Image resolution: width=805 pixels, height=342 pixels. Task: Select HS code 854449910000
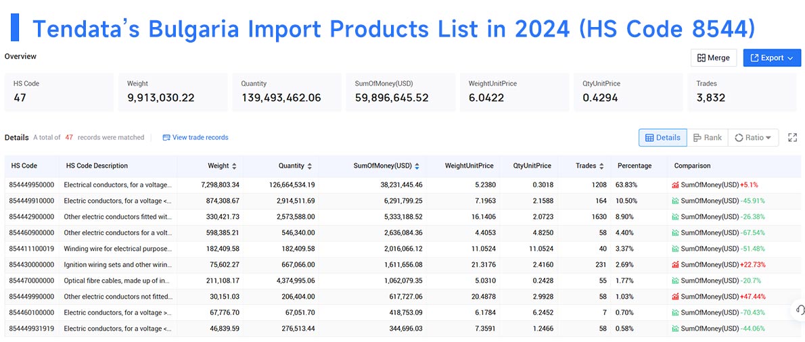click(x=32, y=201)
